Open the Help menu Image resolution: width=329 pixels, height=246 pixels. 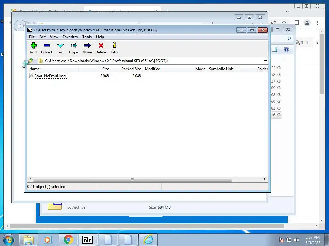click(x=100, y=37)
